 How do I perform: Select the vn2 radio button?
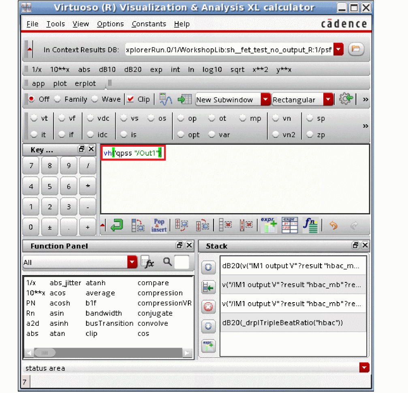click(x=275, y=135)
